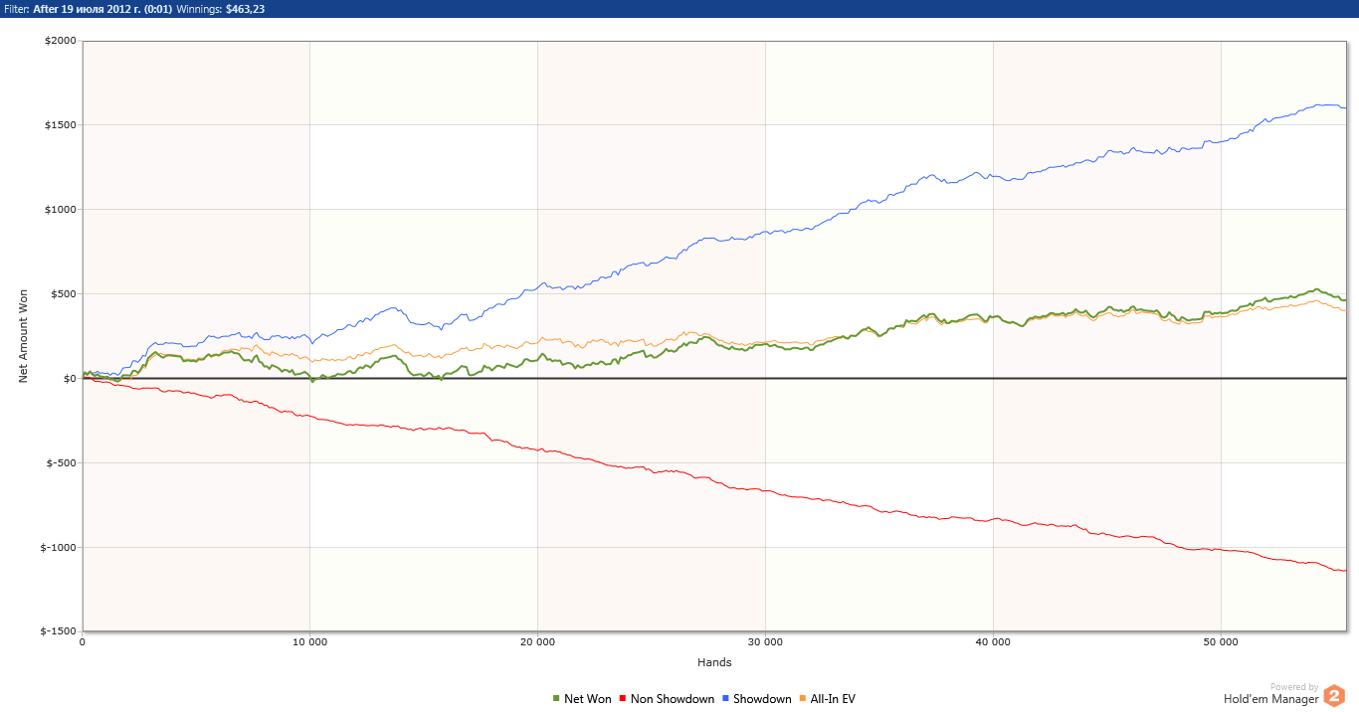Viewport: 1359px width, 712px height.
Task: Click the $2000 y-axis label
Action: point(59,41)
